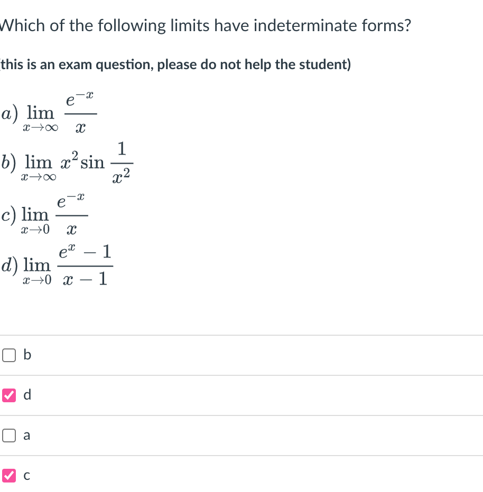Click the divider line above answer b
The height and width of the screenshot is (492, 483).
tap(241, 335)
